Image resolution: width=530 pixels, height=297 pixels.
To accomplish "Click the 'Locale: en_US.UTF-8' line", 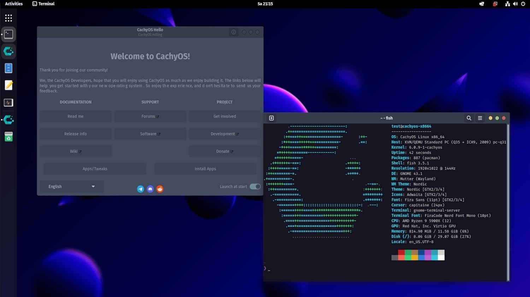I will (x=412, y=242).
